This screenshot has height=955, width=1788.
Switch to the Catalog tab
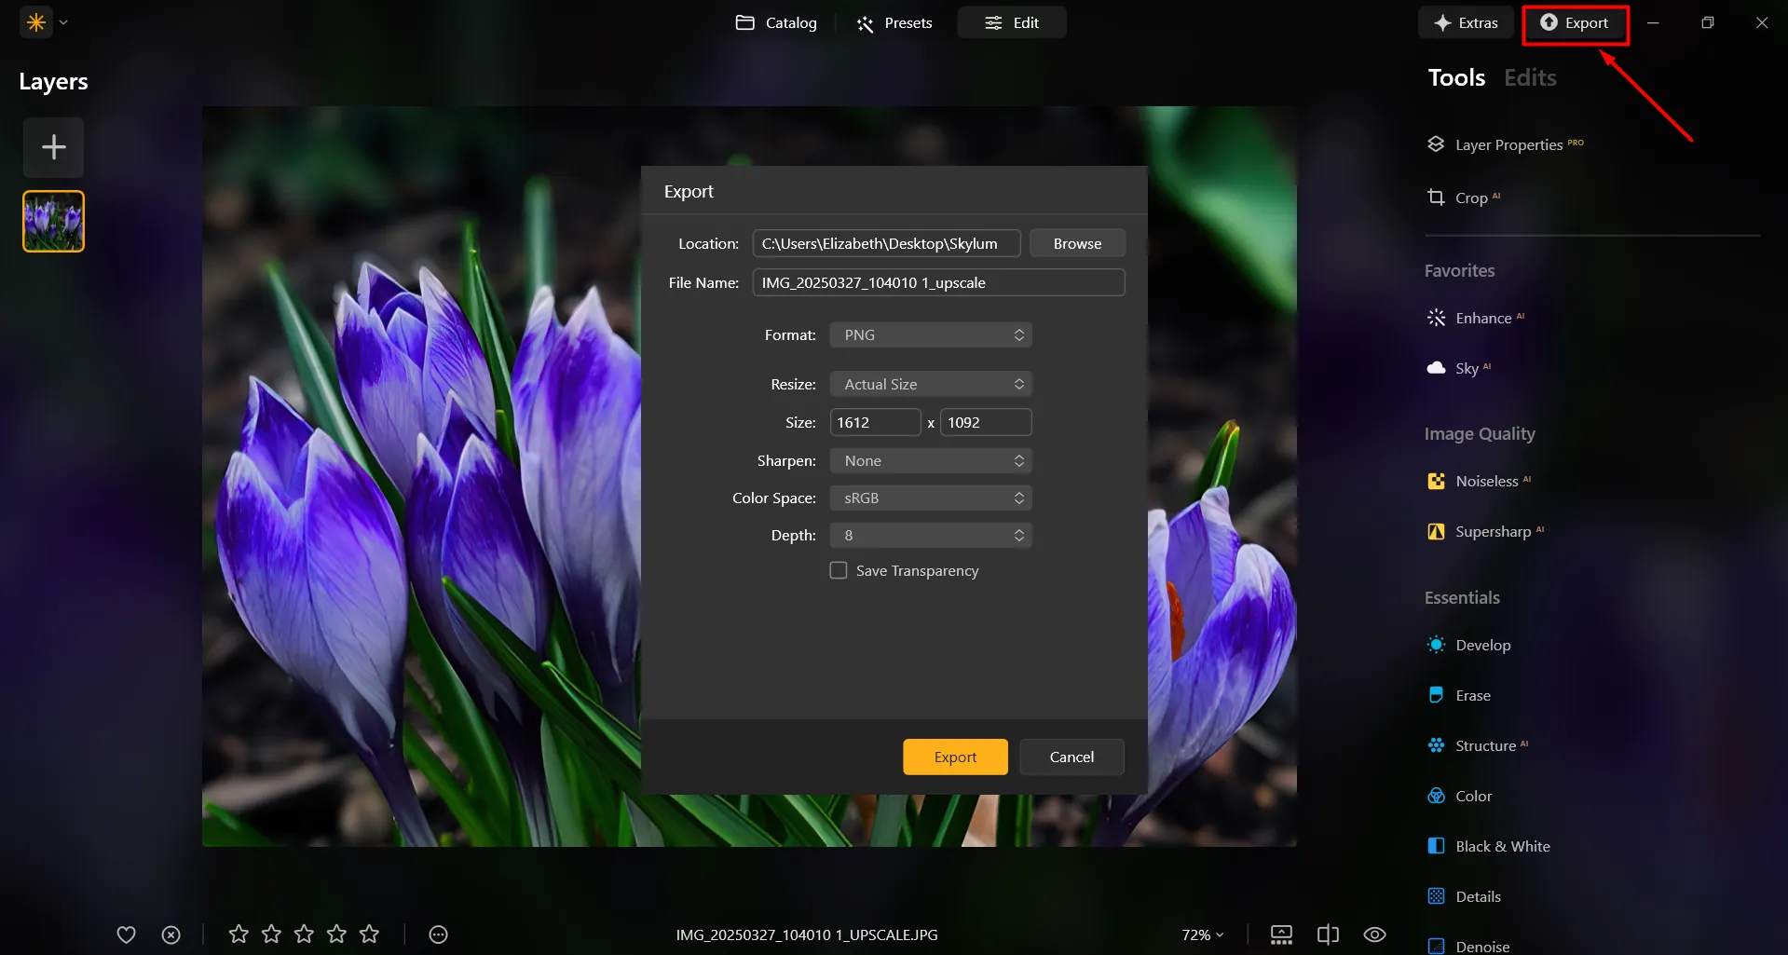pyautogui.click(x=776, y=22)
